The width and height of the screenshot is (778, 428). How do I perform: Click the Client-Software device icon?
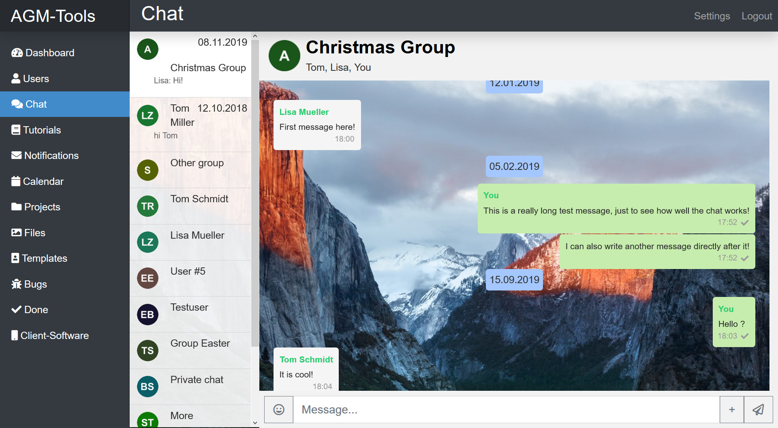pyautogui.click(x=15, y=335)
